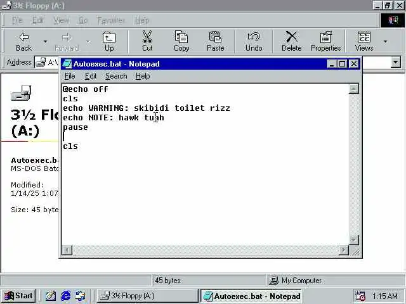Image resolution: width=406 pixels, height=304 pixels.
Task: Close the Notepad window
Action: tap(354, 63)
